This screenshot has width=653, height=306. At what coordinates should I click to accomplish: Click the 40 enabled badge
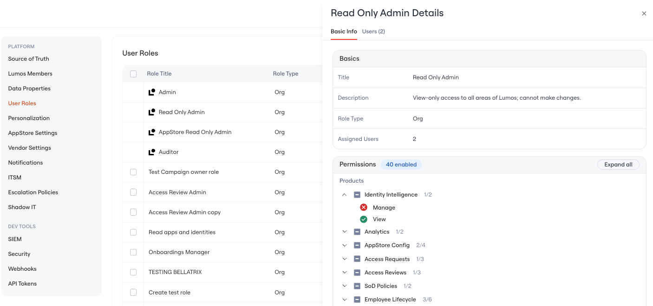click(401, 165)
